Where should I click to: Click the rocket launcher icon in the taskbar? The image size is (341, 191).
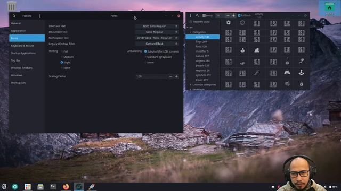pyautogui.click(x=92, y=186)
